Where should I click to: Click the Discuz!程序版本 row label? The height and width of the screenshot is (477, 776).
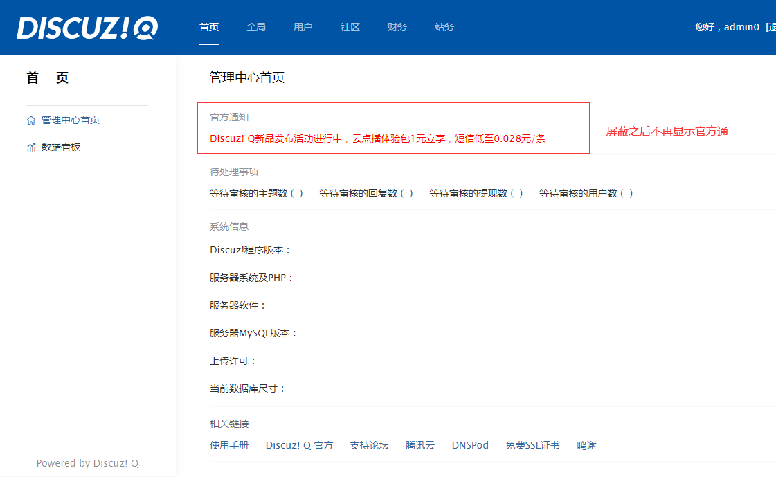tap(250, 251)
